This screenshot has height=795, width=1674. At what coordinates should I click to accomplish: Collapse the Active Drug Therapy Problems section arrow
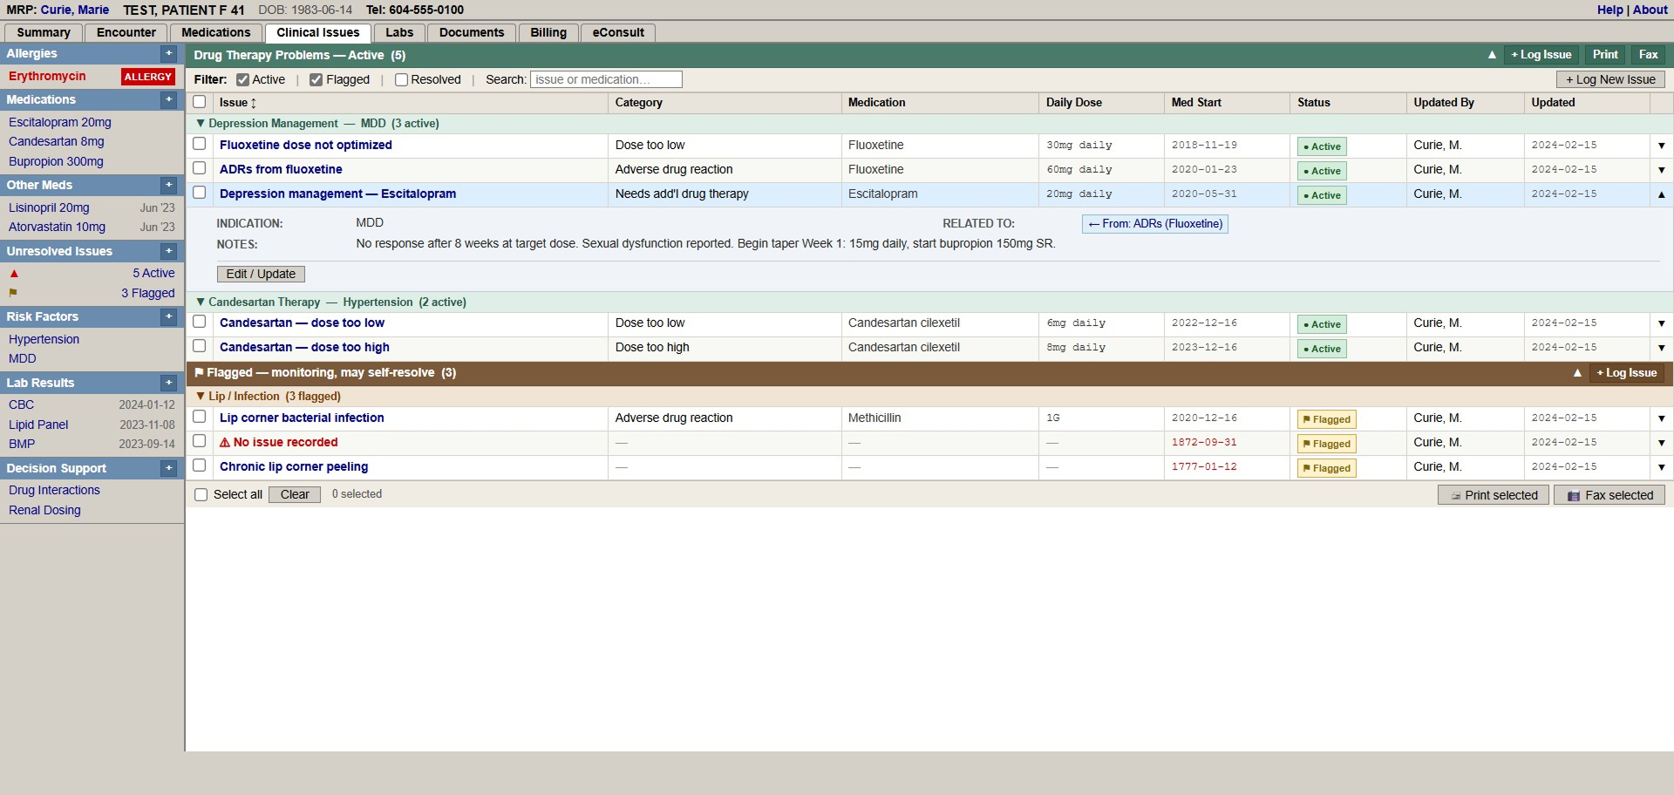tap(1492, 55)
